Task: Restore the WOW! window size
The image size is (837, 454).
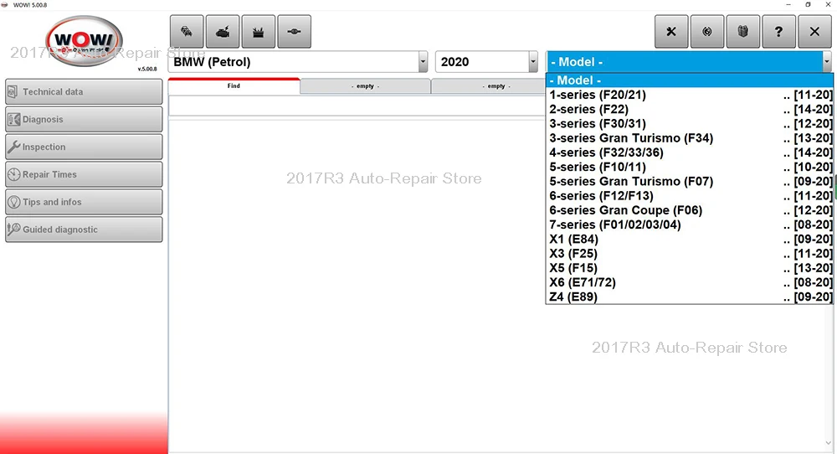Action: [809, 4]
